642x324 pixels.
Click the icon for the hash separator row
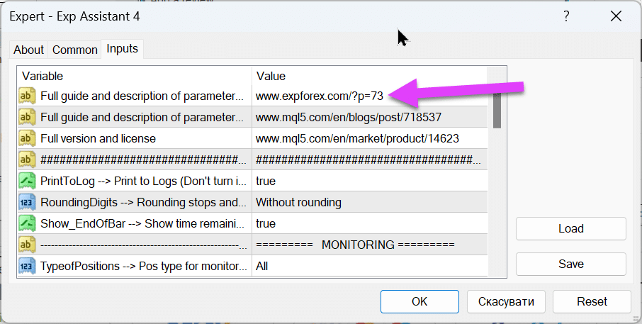pos(27,160)
